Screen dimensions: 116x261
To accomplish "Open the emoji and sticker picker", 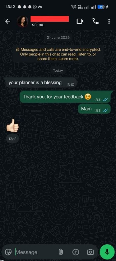I will (8, 252).
